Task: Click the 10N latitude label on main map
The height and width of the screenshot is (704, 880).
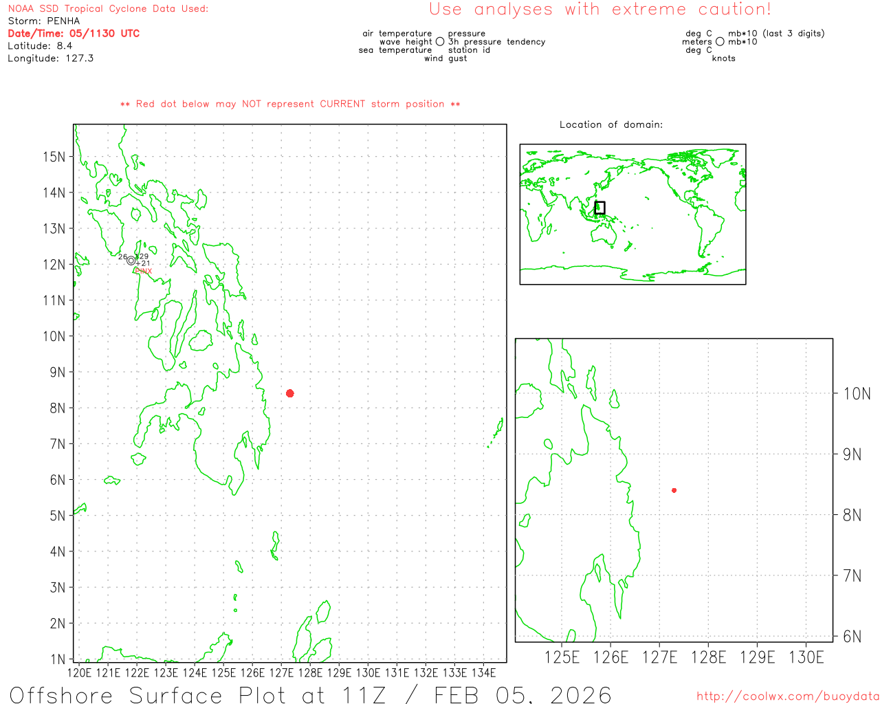Action: point(54,336)
